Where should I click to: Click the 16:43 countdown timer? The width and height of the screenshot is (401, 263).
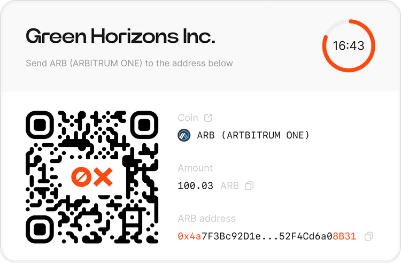[349, 46]
